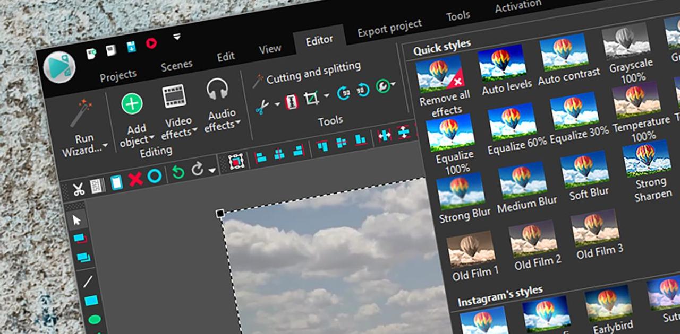Click the Align horizontal centers icon
Screen dimensions: 680x334
pos(279,154)
